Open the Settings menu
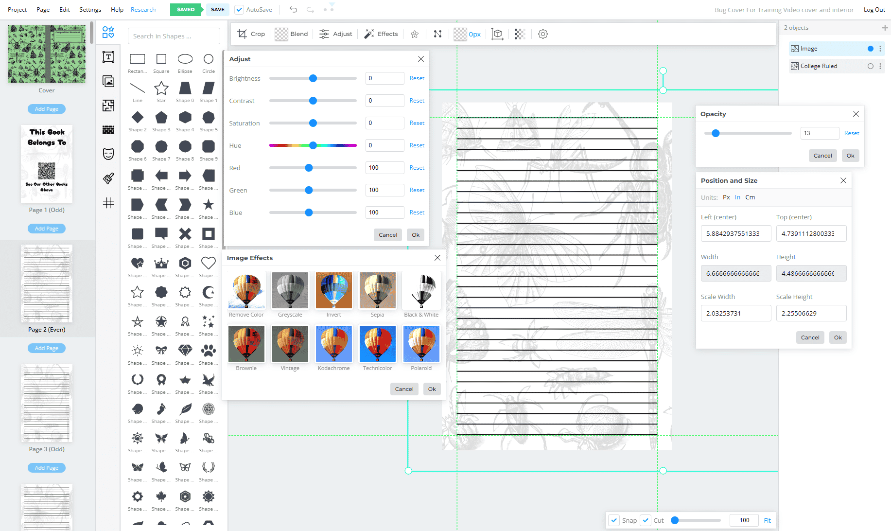Screen dimensions: 891x531 point(90,10)
